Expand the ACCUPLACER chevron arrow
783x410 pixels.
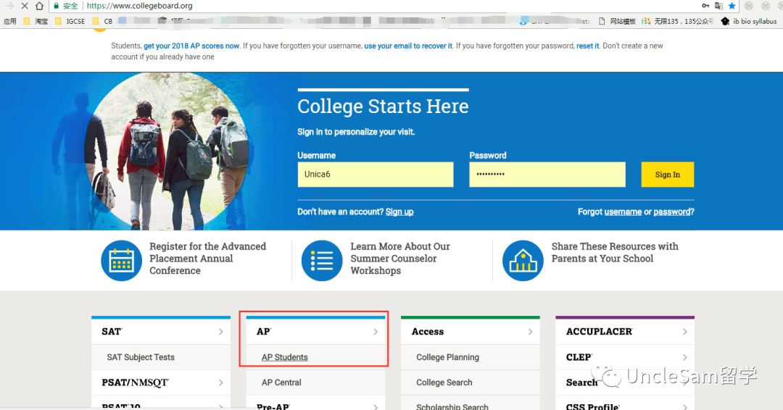pos(684,332)
